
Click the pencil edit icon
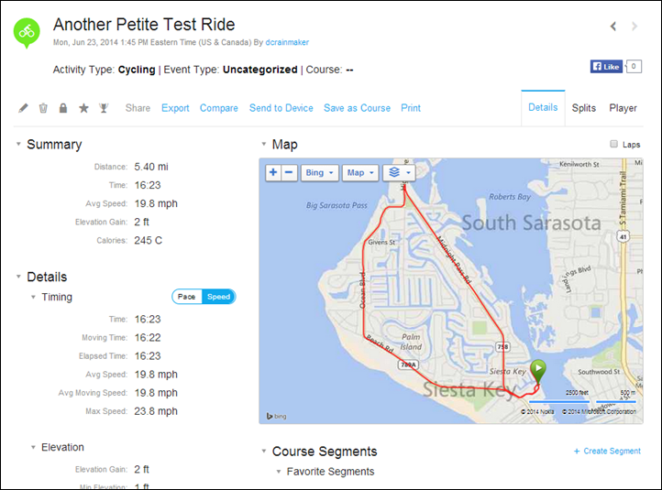23,108
